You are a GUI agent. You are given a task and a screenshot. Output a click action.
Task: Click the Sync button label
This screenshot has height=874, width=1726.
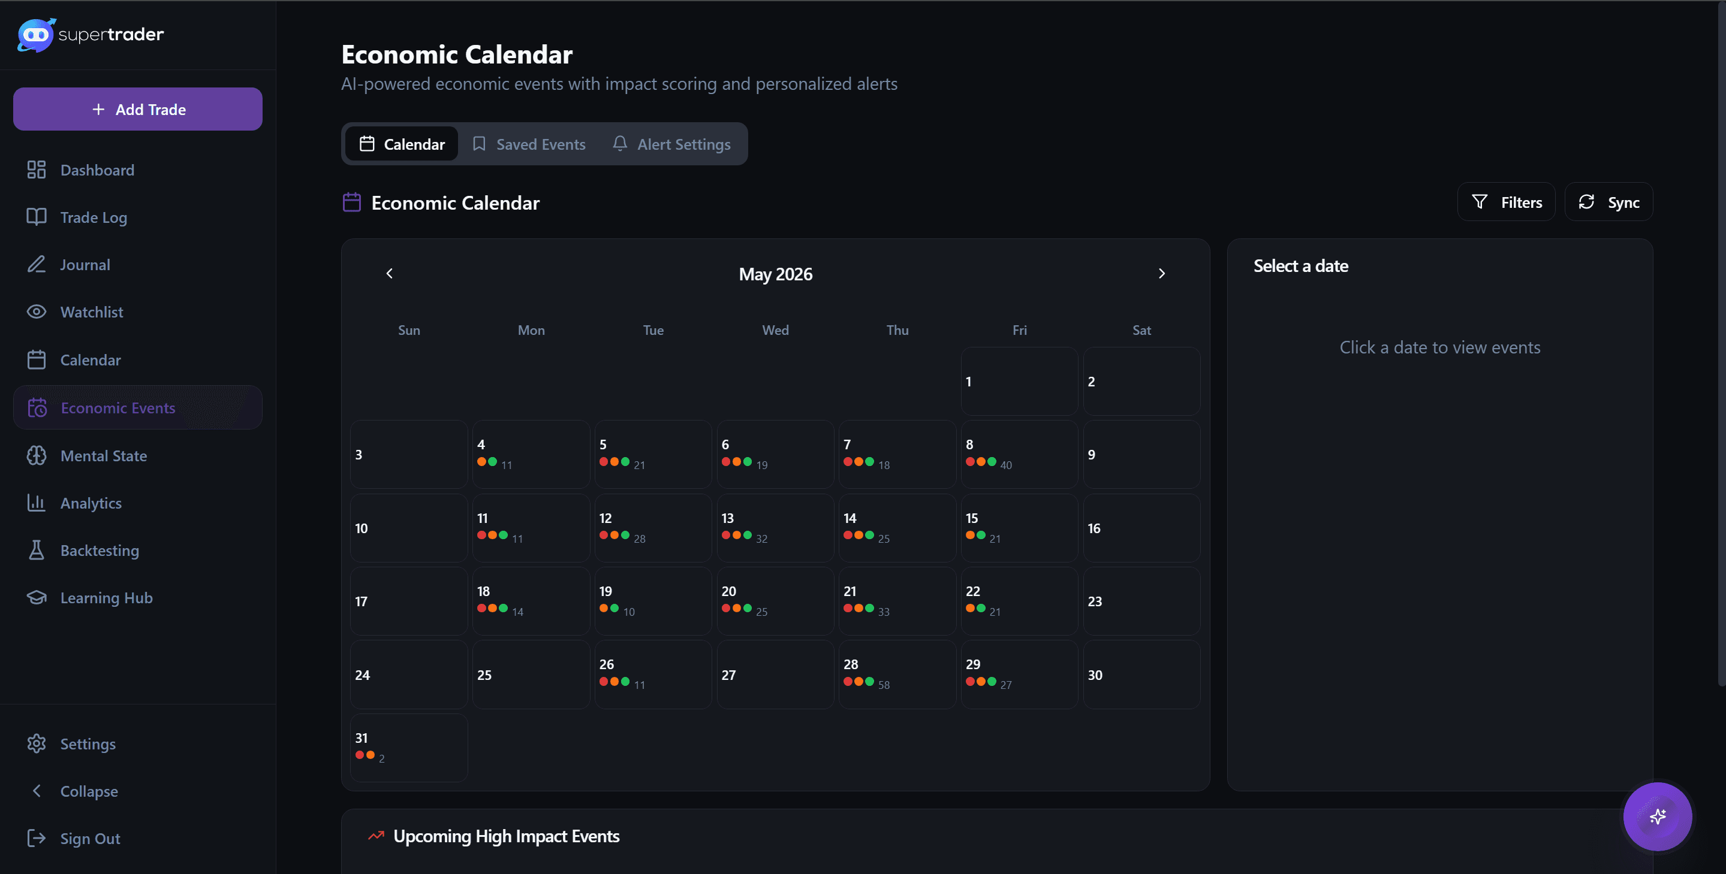point(1623,202)
